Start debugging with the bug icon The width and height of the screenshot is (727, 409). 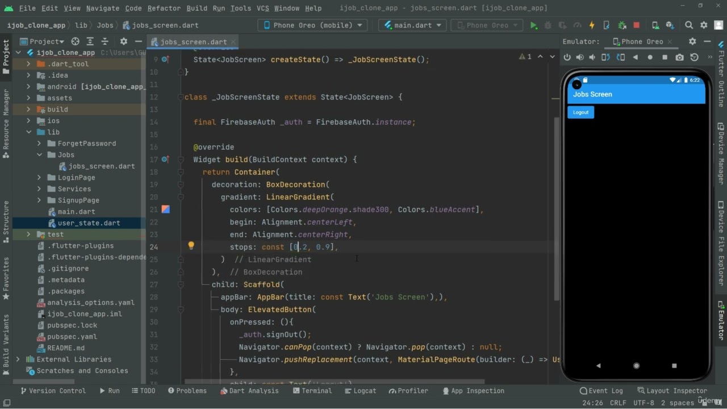pos(548,25)
